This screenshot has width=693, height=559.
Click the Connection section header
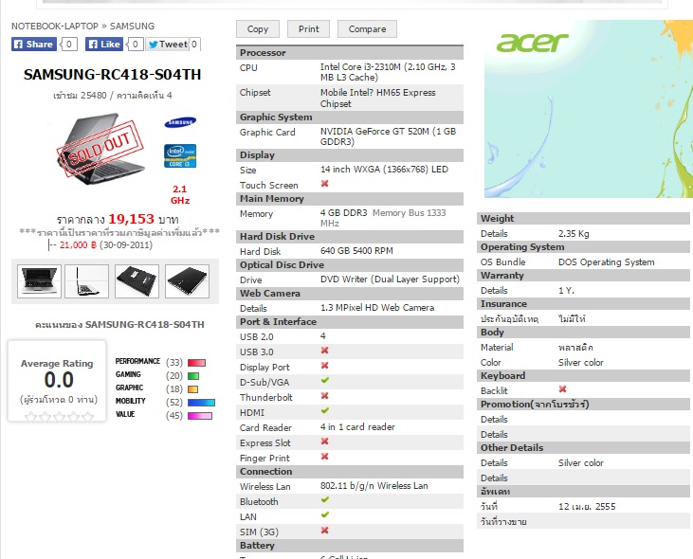coord(350,472)
